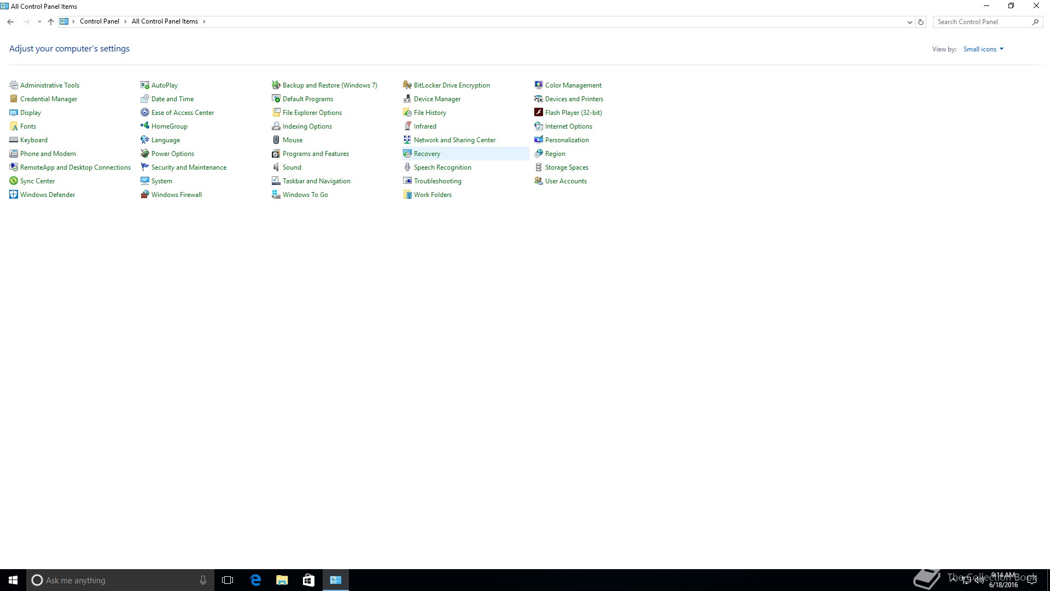The image size is (1050, 591).
Task: Click the Phone and Modem link
Action: pos(48,154)
